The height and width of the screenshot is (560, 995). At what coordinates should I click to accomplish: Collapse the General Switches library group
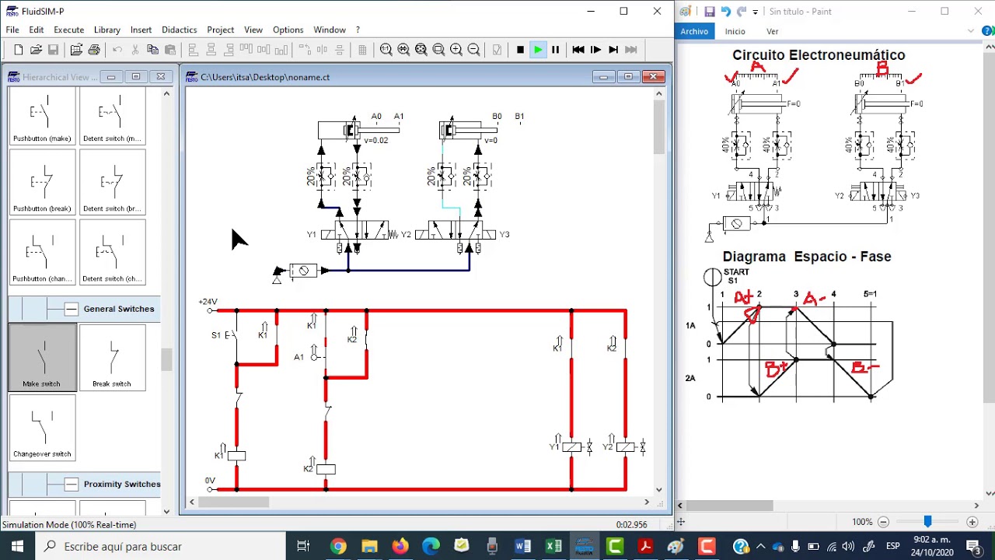point(72,310)
